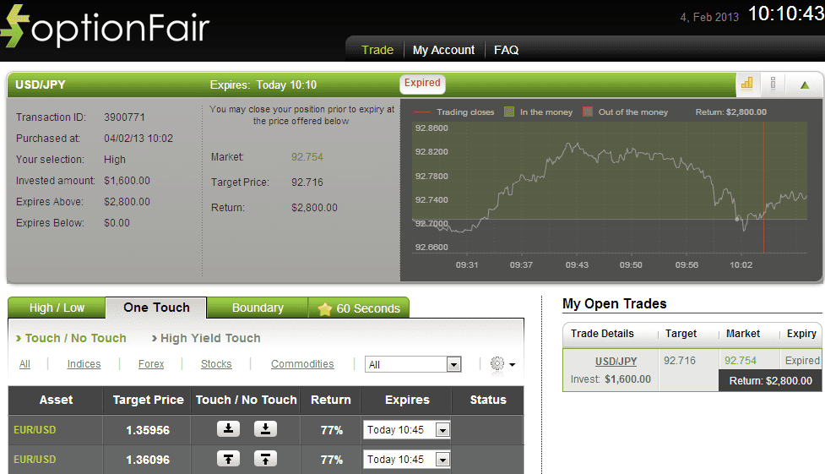Viewport: 825px width, 474px height.
Task: Select the High Yield Touch option
Action: (210, 338)
